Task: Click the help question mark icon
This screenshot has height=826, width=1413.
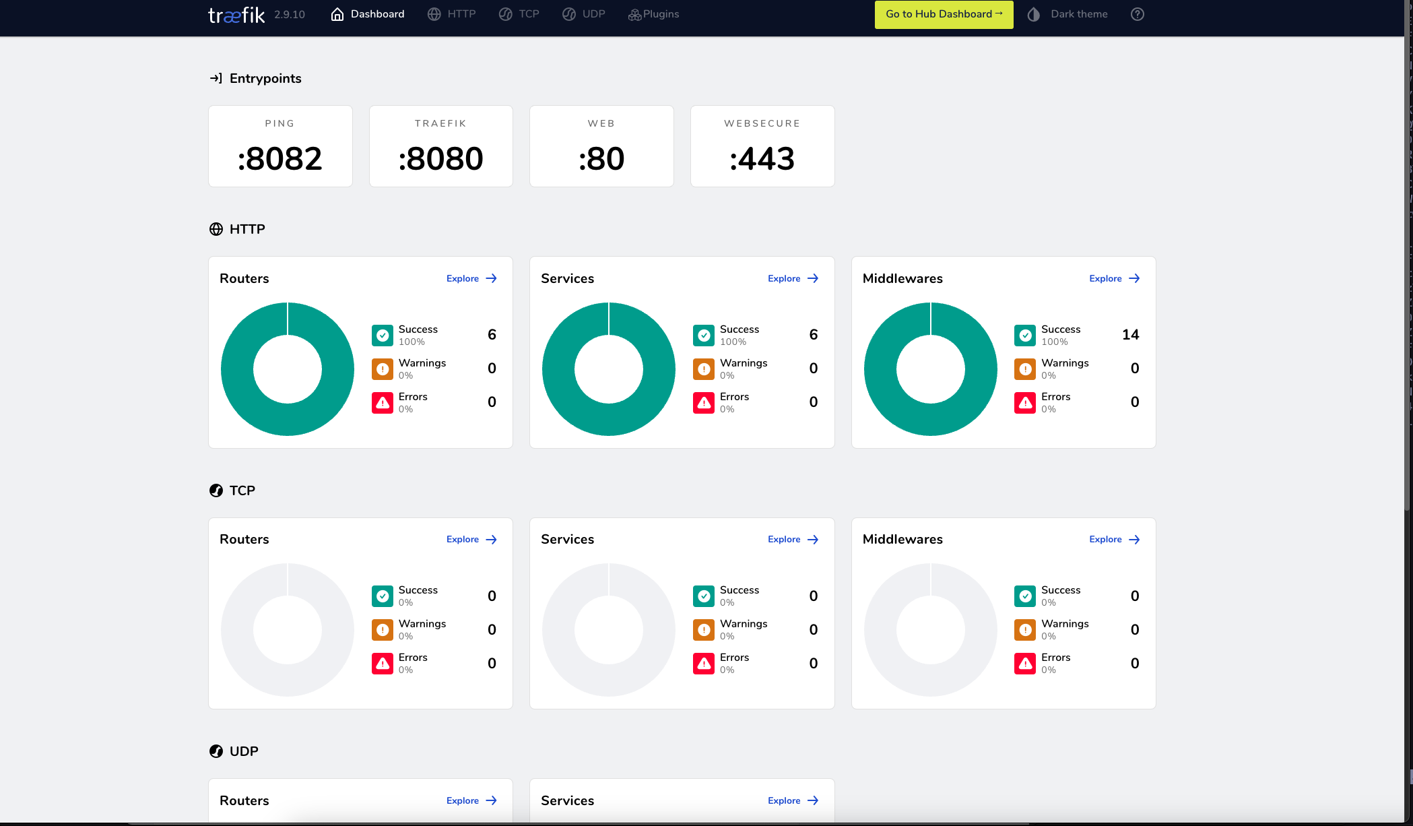Action: coord(1137,14)
